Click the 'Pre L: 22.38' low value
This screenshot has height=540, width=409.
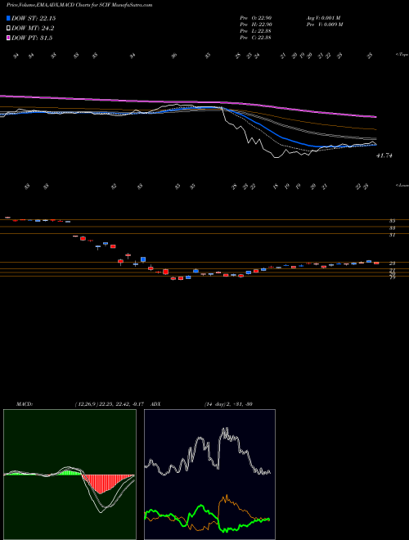[x=256, y=31]
